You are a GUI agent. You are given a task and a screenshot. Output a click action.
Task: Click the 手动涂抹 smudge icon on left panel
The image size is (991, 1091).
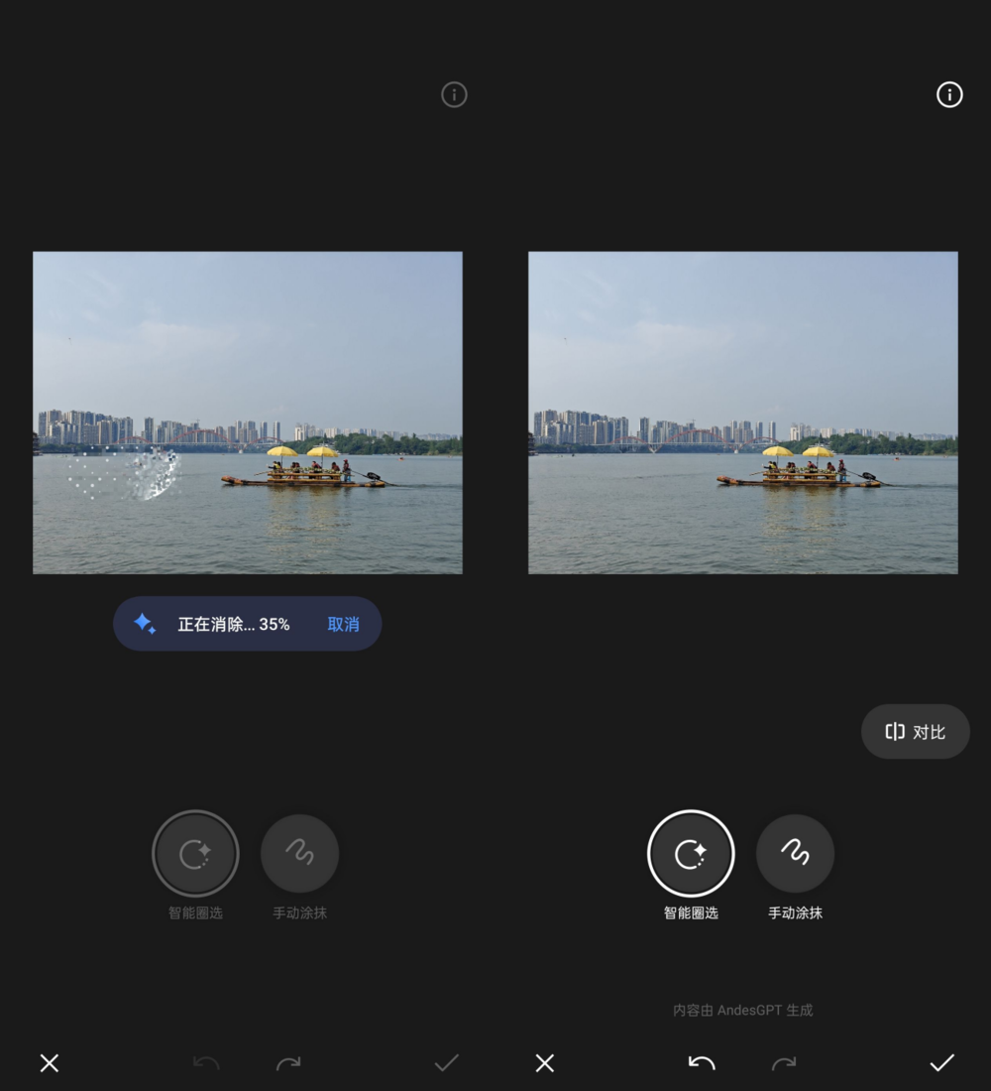coord(299,853)
